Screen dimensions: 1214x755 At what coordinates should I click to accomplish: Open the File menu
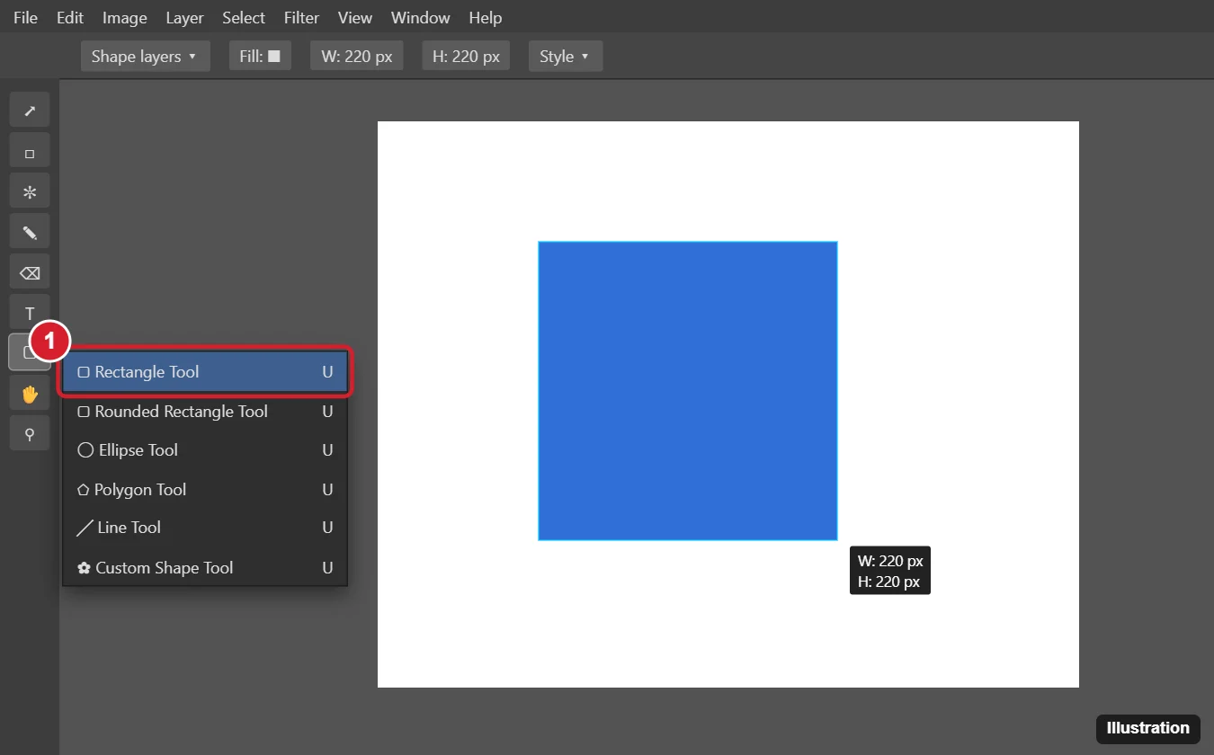pyautogui.click(x=25, y=18)
